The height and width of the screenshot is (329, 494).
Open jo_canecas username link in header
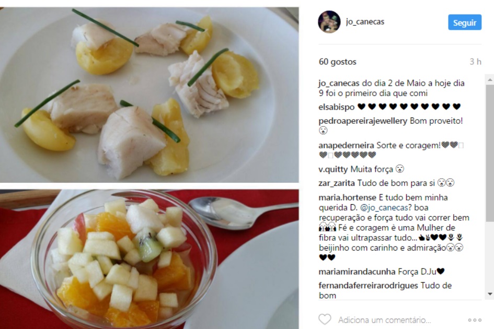pyautogui.click(x=365, y=22)
